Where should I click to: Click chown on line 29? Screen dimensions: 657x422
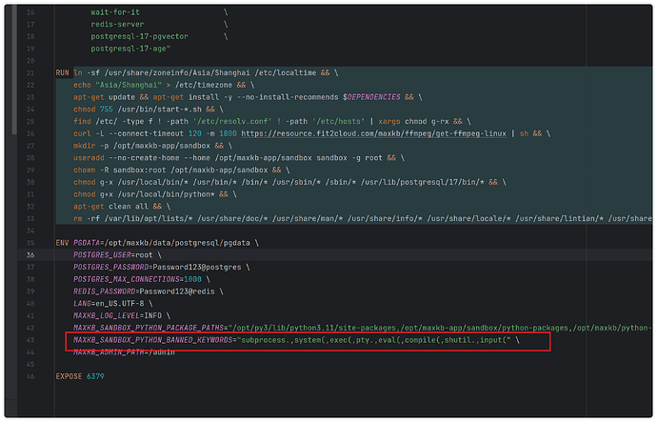pyautogui.click(x=84, y=171)
